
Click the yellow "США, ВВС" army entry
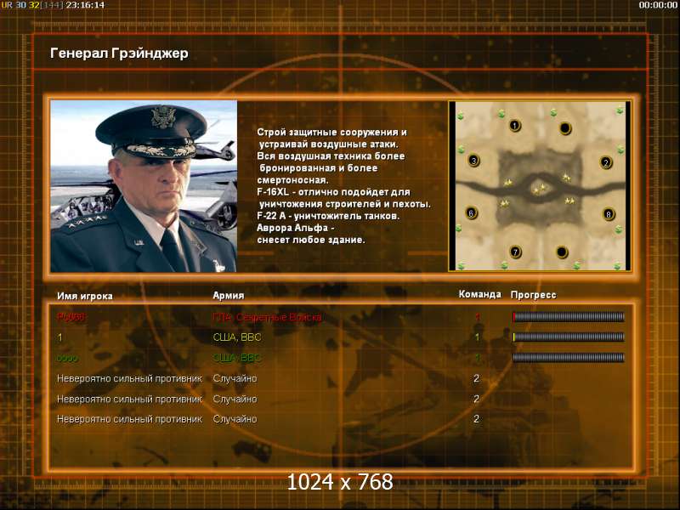click(237, 337)
